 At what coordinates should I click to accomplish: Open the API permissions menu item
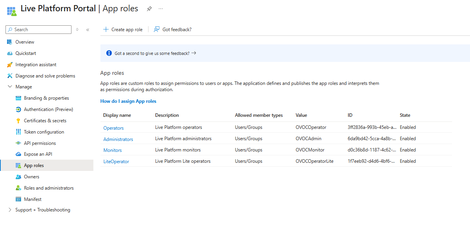39,143
